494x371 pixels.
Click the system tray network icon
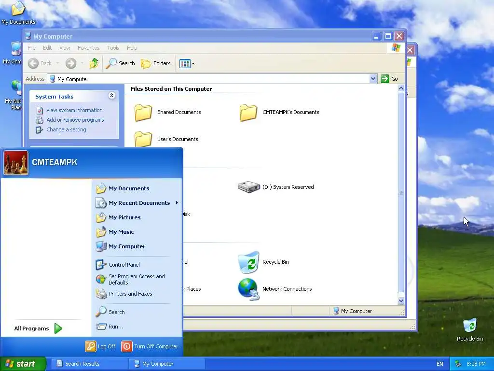click(x=458, y=364)
